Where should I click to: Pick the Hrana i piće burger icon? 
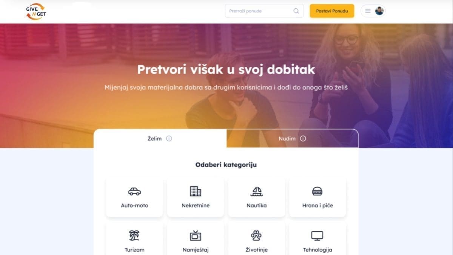coord(317,191)
